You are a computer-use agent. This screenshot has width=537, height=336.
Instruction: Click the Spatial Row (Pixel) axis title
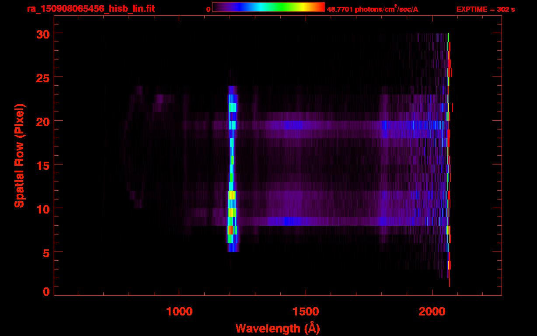coord(20,155)
